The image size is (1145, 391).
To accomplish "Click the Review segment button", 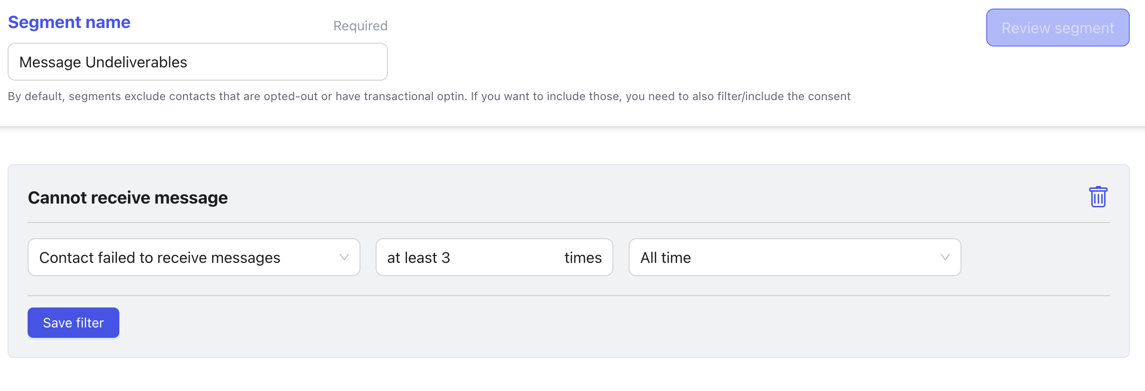I will click(x=1058, y=28).
